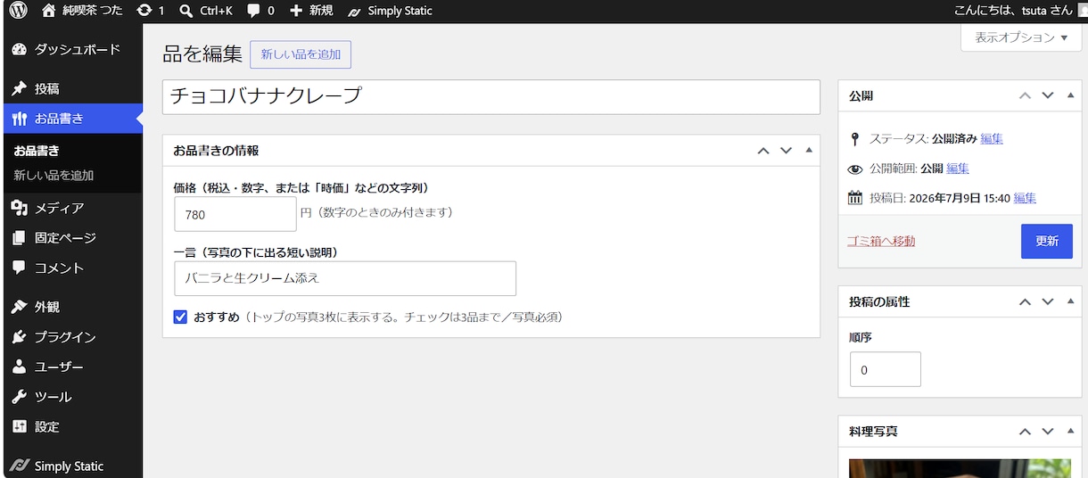
Task: Open the 固定ページ menu label
Action: (x=65, y=238)
